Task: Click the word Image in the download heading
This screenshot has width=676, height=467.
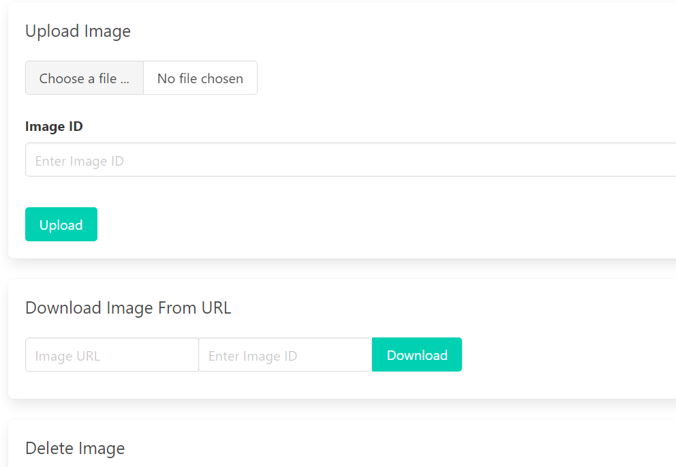Action: tap(129, 308)
